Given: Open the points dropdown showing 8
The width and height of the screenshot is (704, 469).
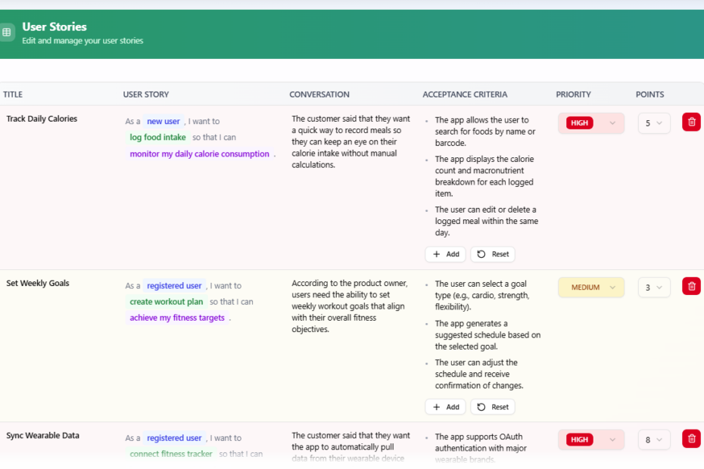Looking at the screenshot, I should [654, 439].
